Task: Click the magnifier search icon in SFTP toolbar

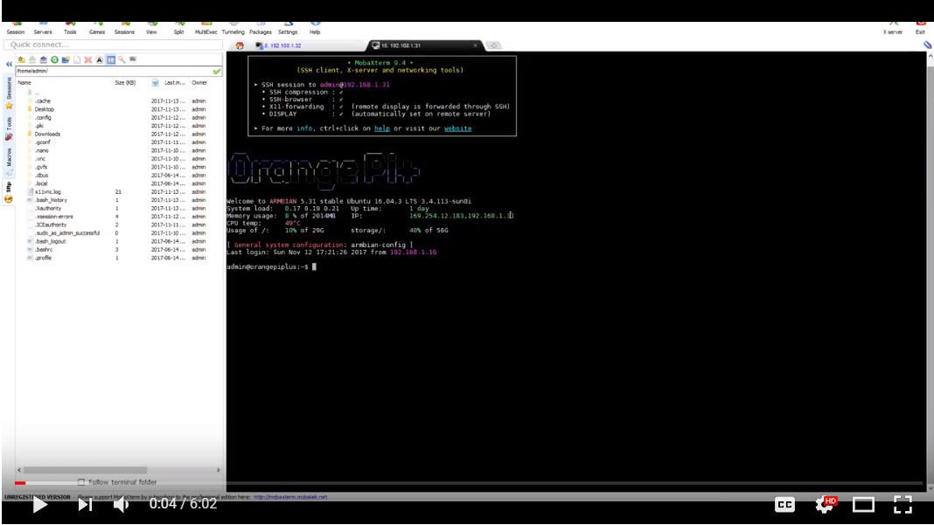Action: point(122,59)
